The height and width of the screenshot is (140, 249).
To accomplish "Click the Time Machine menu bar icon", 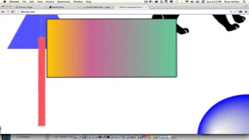I will (177, 2).
